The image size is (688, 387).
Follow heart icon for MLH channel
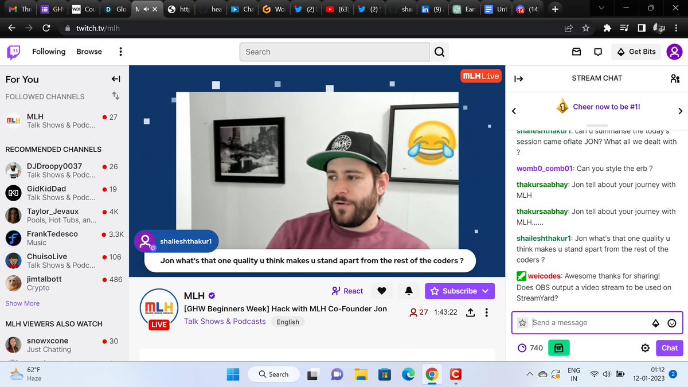[382, 291]
